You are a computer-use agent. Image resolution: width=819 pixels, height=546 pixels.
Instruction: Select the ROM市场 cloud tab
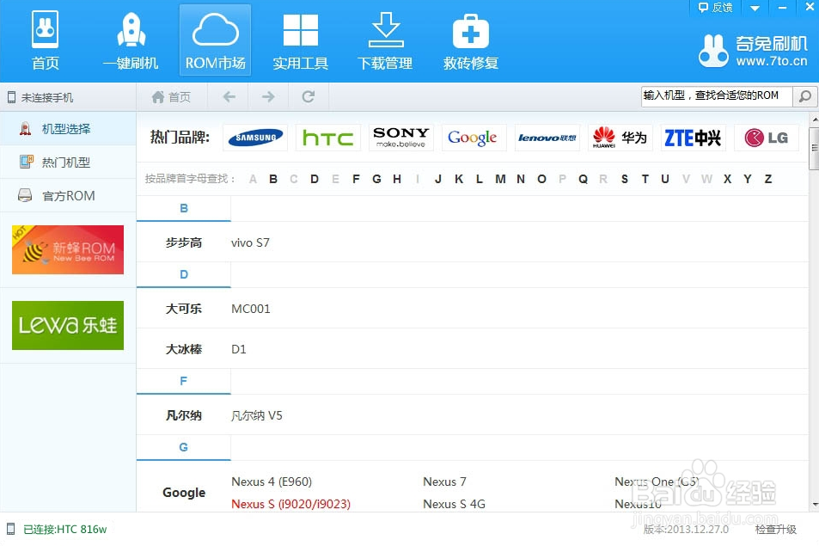tap(215, 40)
